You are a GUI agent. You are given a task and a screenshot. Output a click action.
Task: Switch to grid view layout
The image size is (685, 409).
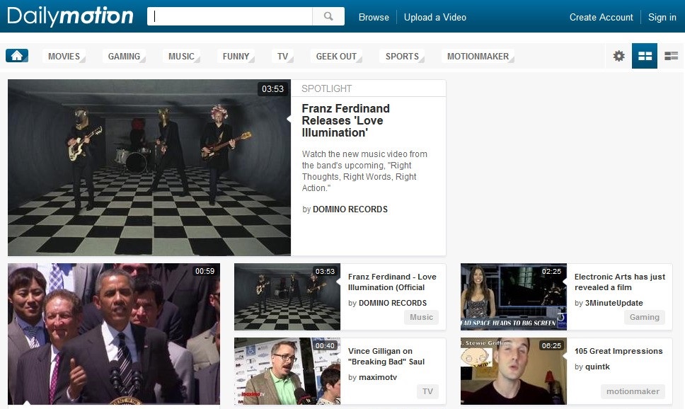(x=645, y=56)
